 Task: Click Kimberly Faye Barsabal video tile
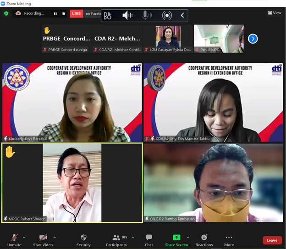coord(72,102)
